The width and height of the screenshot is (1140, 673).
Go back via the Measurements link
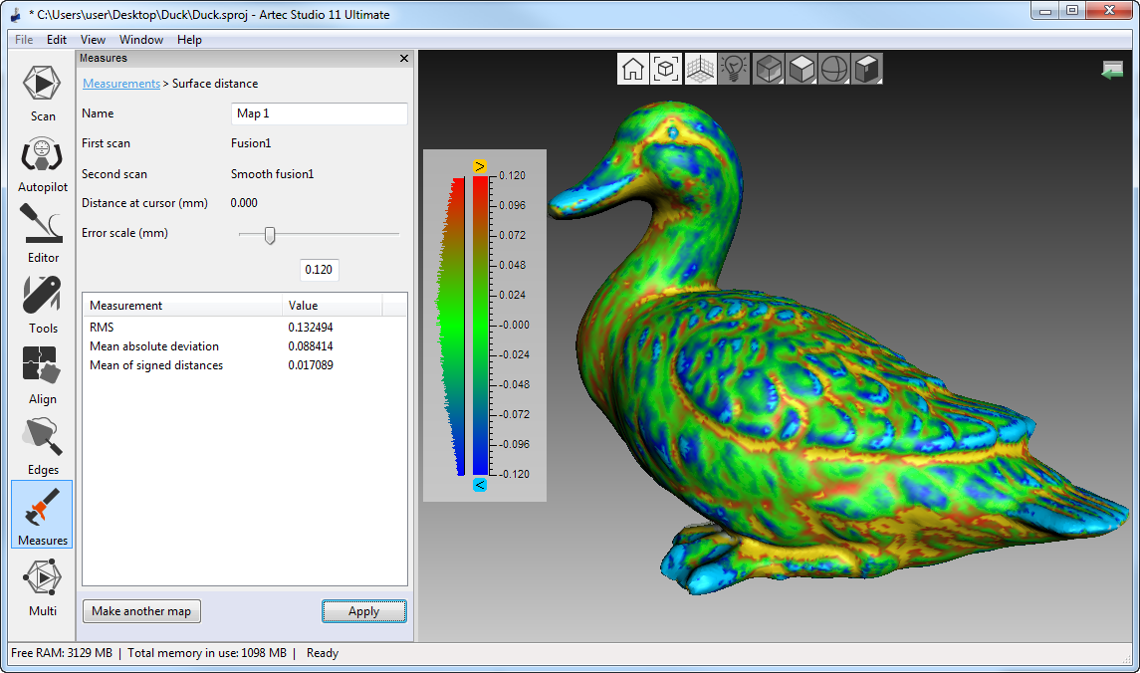tap(120, 84)
